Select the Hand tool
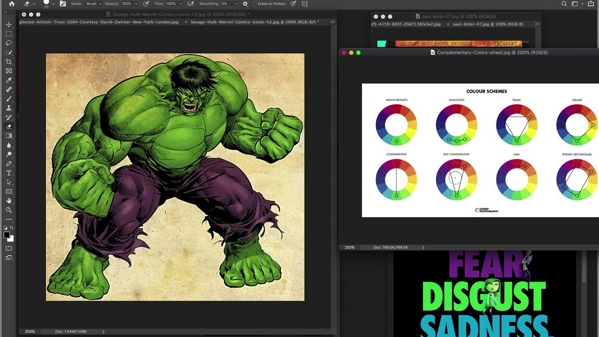599x337 pixels. pyautogui.click(x=9, y=201)
